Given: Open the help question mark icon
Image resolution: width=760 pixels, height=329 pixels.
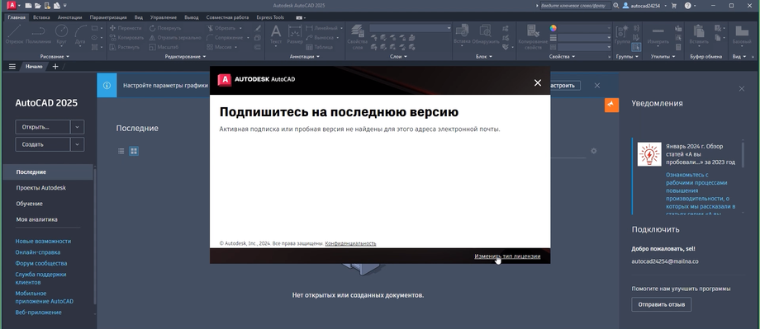Looking at the screenshot, I should (x=687, y=5).
